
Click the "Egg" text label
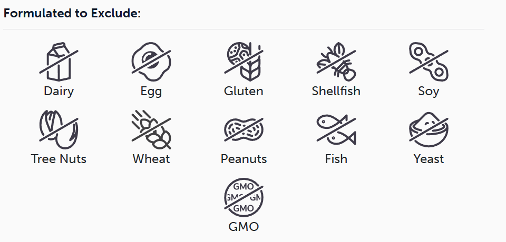(151, 92)
